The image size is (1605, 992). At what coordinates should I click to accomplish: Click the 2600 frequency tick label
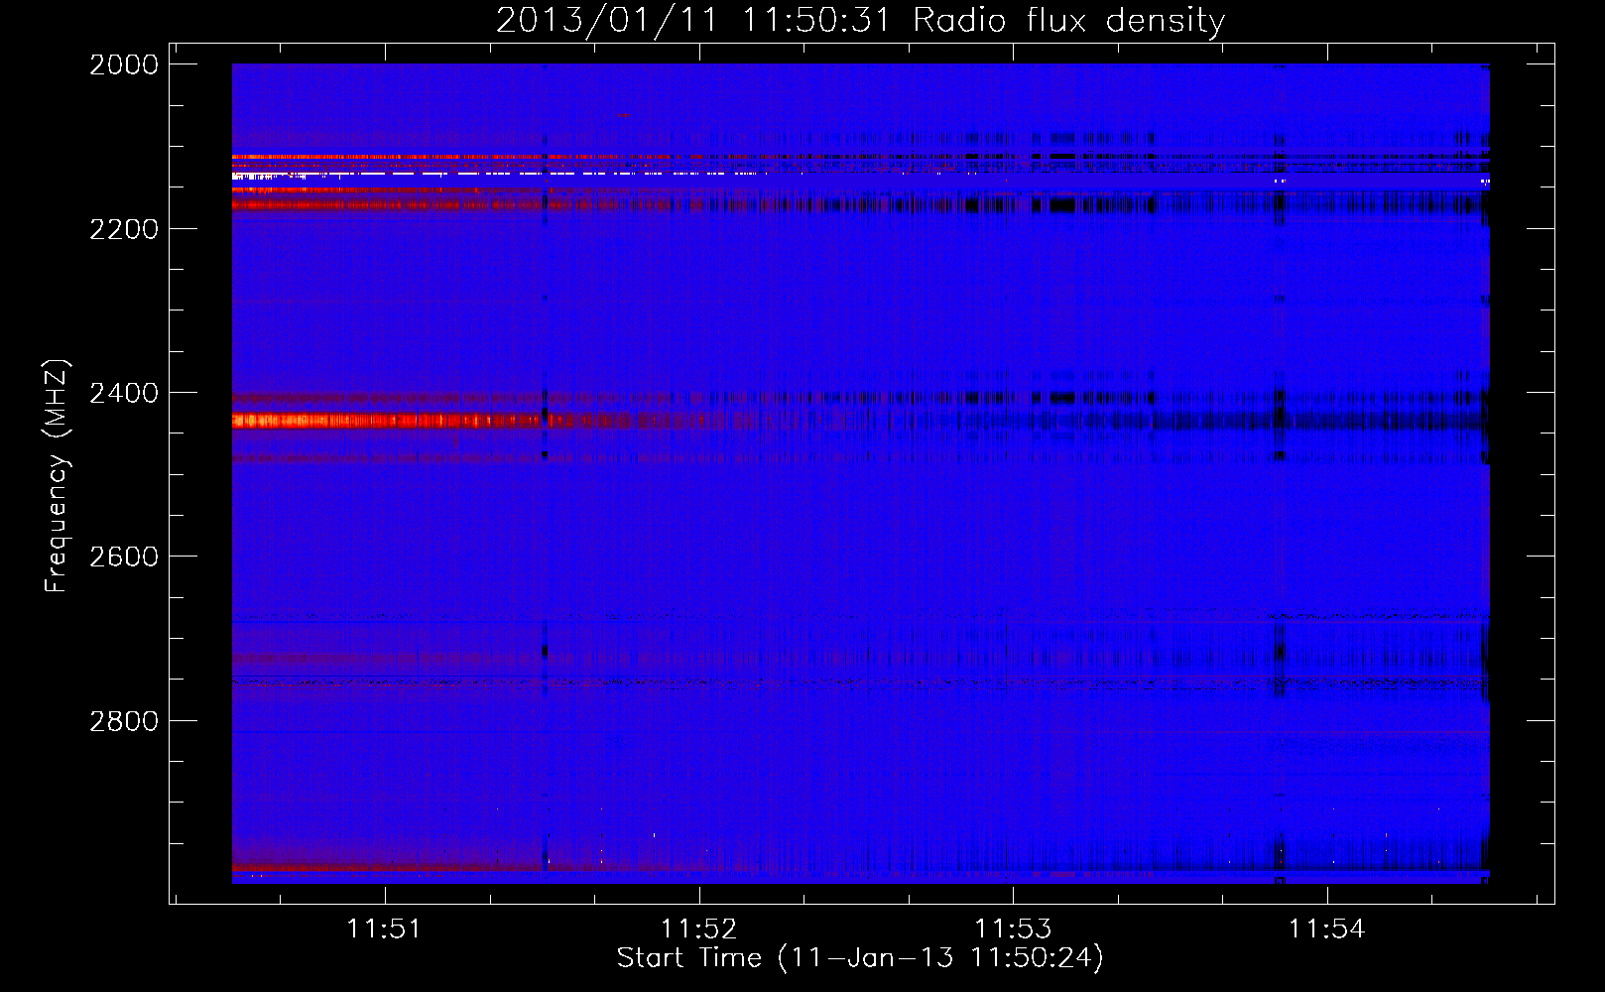pyautogui.click(x=124, y=557)
